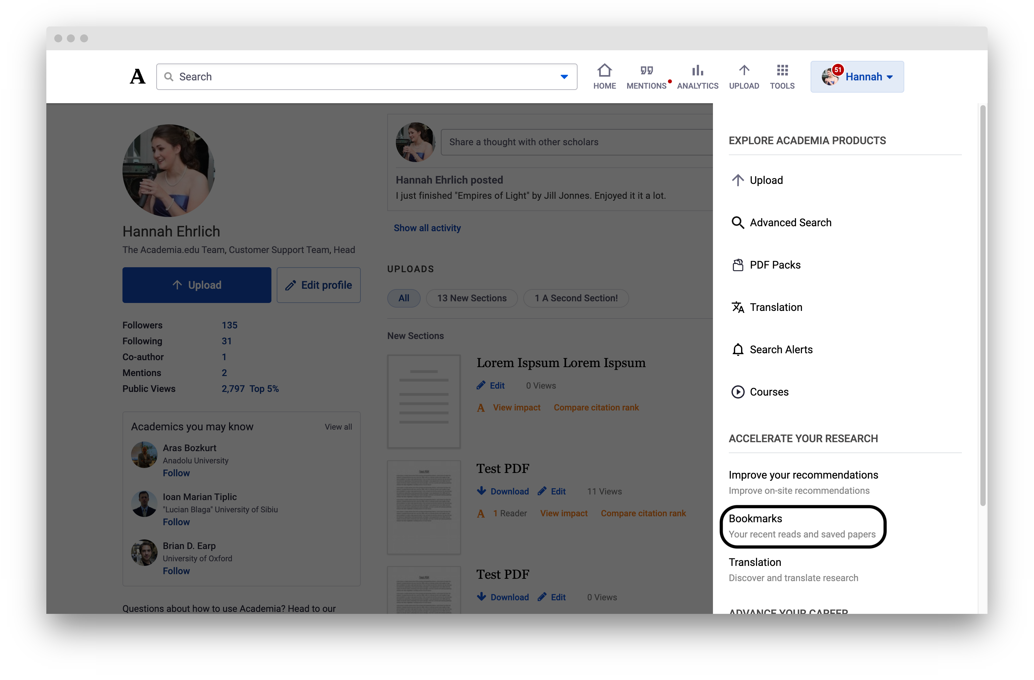Click the Search Alerts bell icon
The height and width of the screenshot is (680, 1034).
click(x=738, y=350)
